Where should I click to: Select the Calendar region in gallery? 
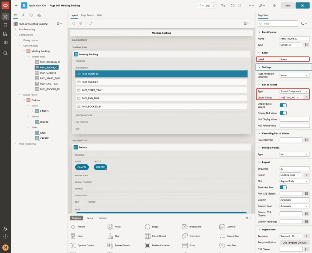[227, 227]
